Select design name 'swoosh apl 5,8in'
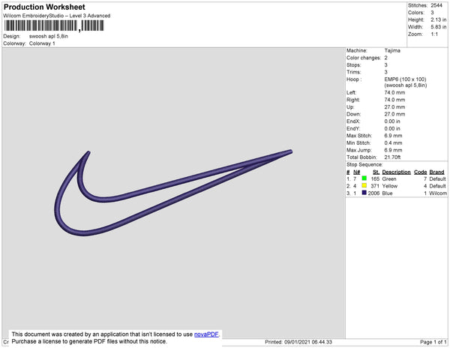Viewport: 450px width, 348px height. 49,37
